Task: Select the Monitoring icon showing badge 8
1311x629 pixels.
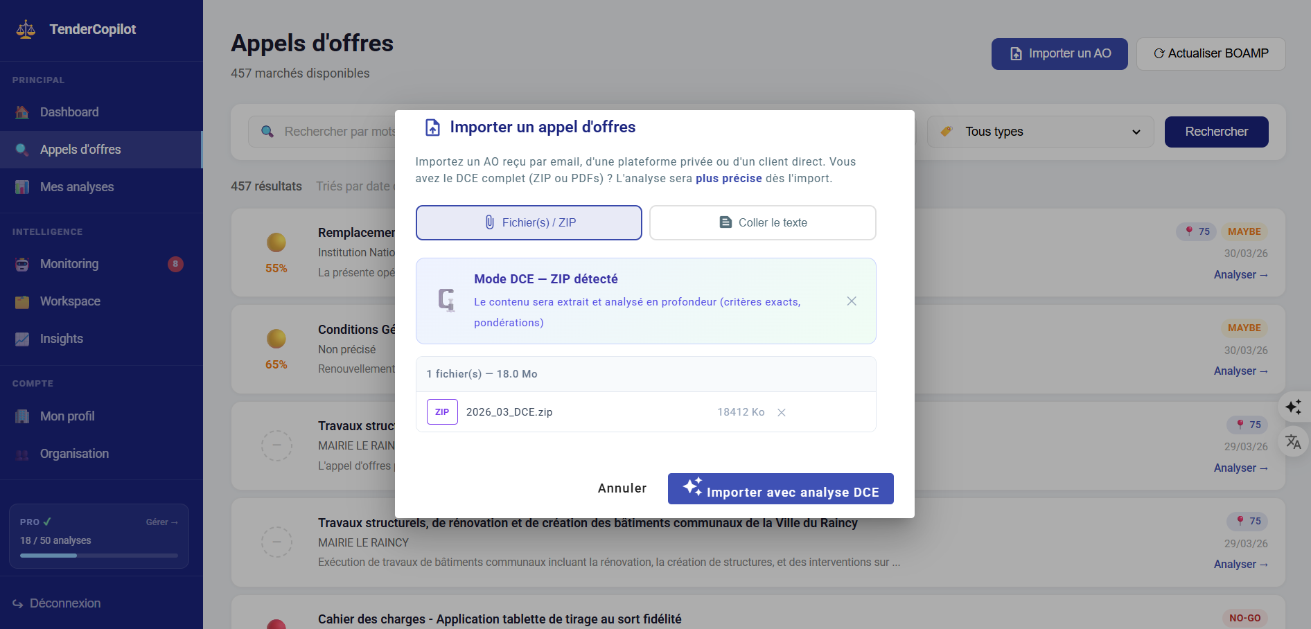Action: tap(21, 264)
